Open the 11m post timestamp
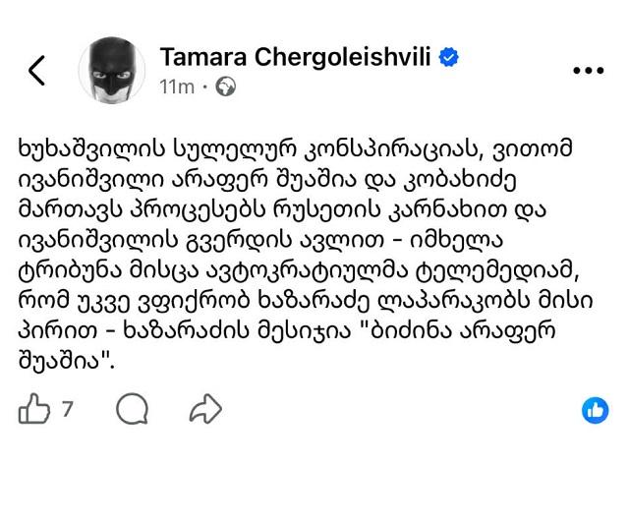Viewport: 629px width, 527px height. pos(177,88)
